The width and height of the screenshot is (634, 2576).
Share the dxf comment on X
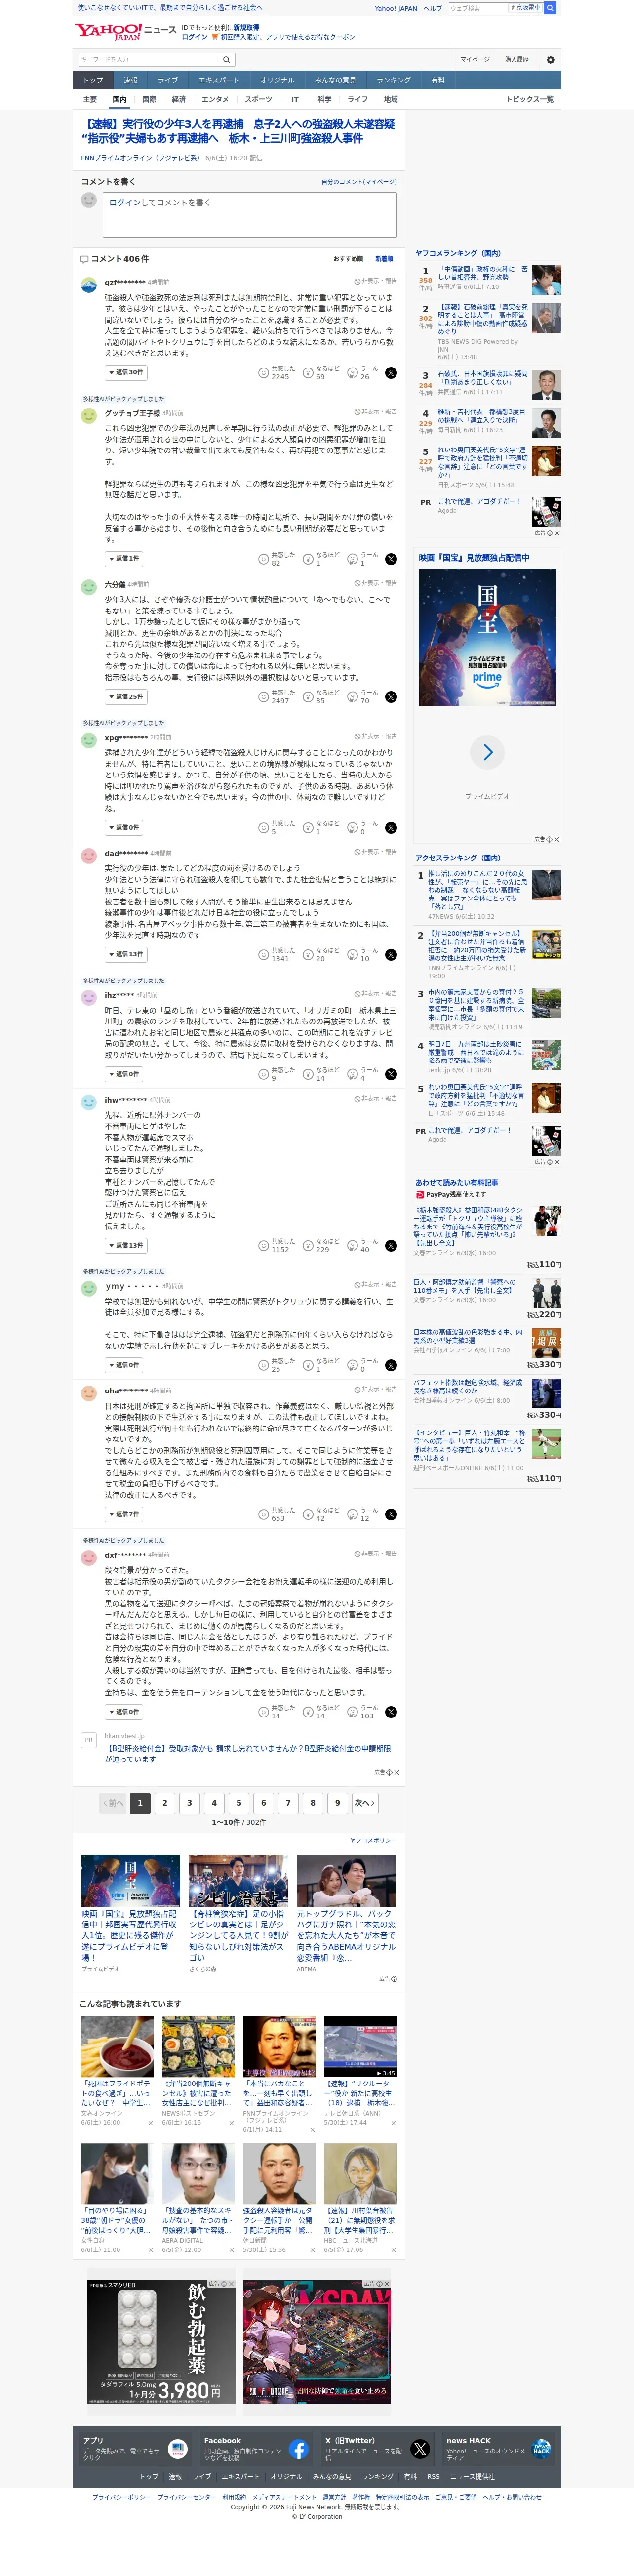(x=391, y=1712)
